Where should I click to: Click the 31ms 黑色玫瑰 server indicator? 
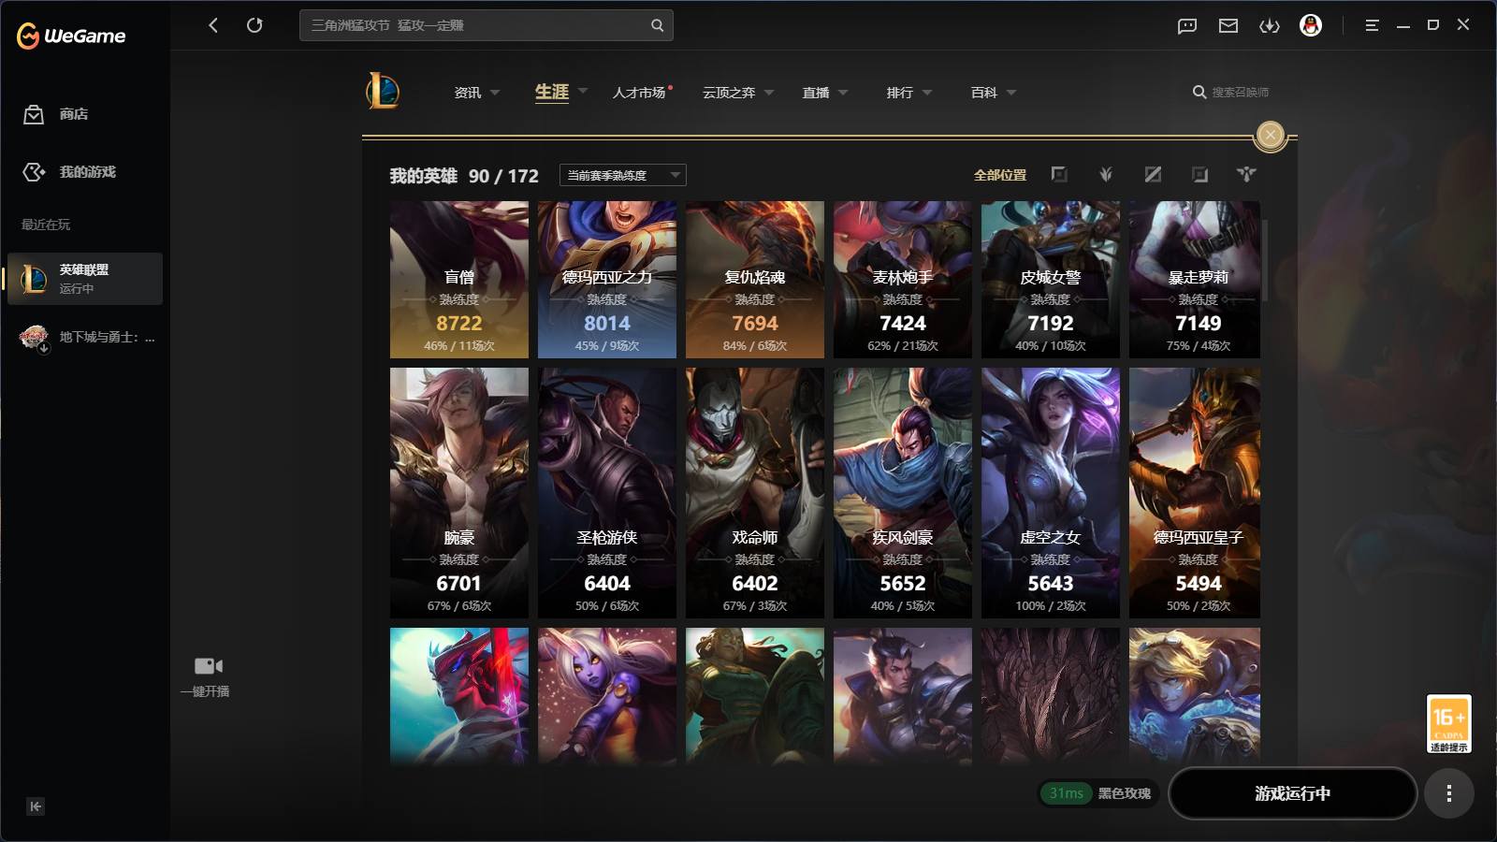point(1099,793)
